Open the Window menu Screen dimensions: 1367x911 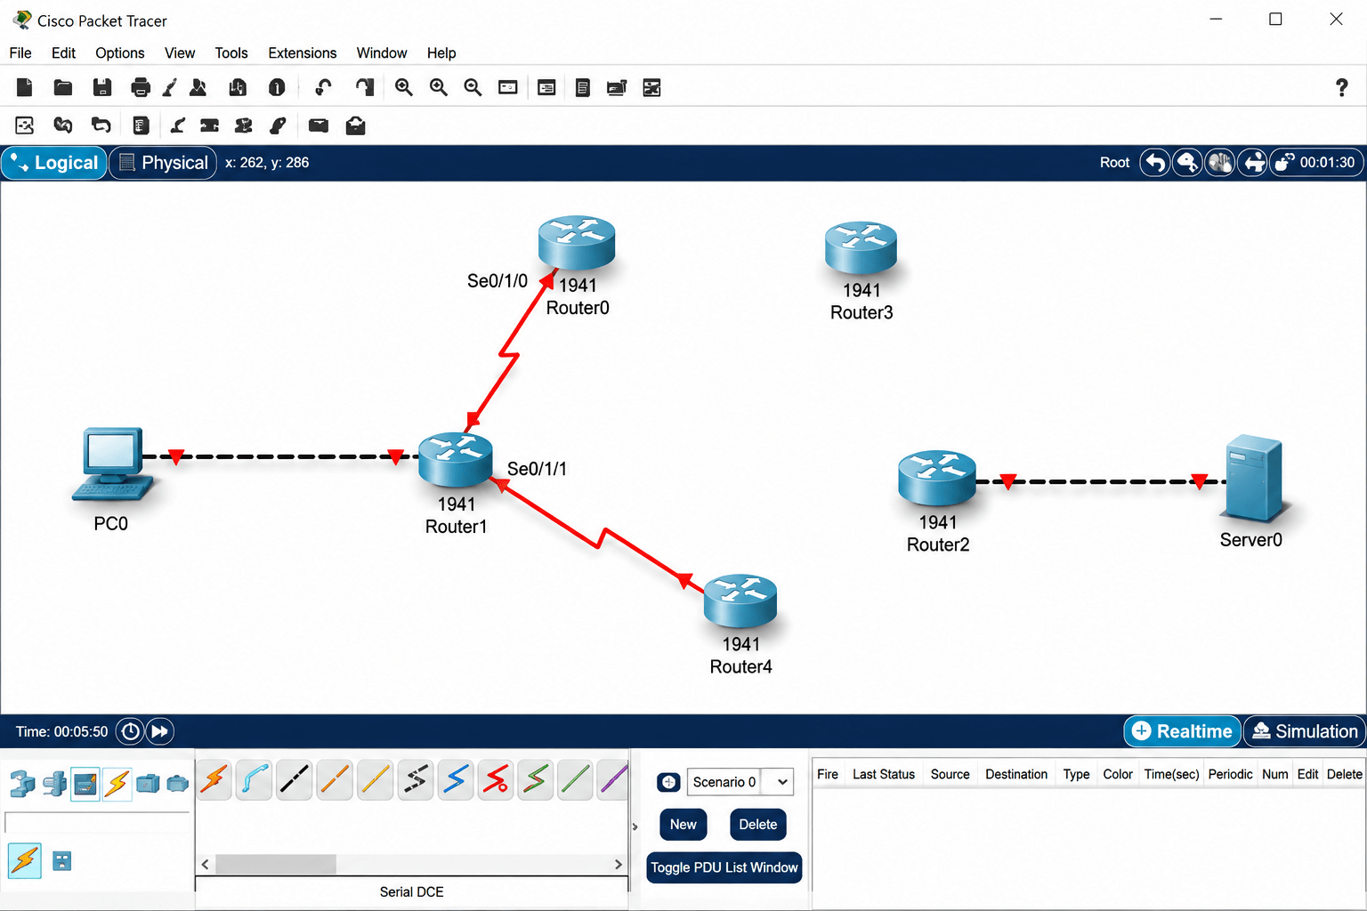coord(382,52)
